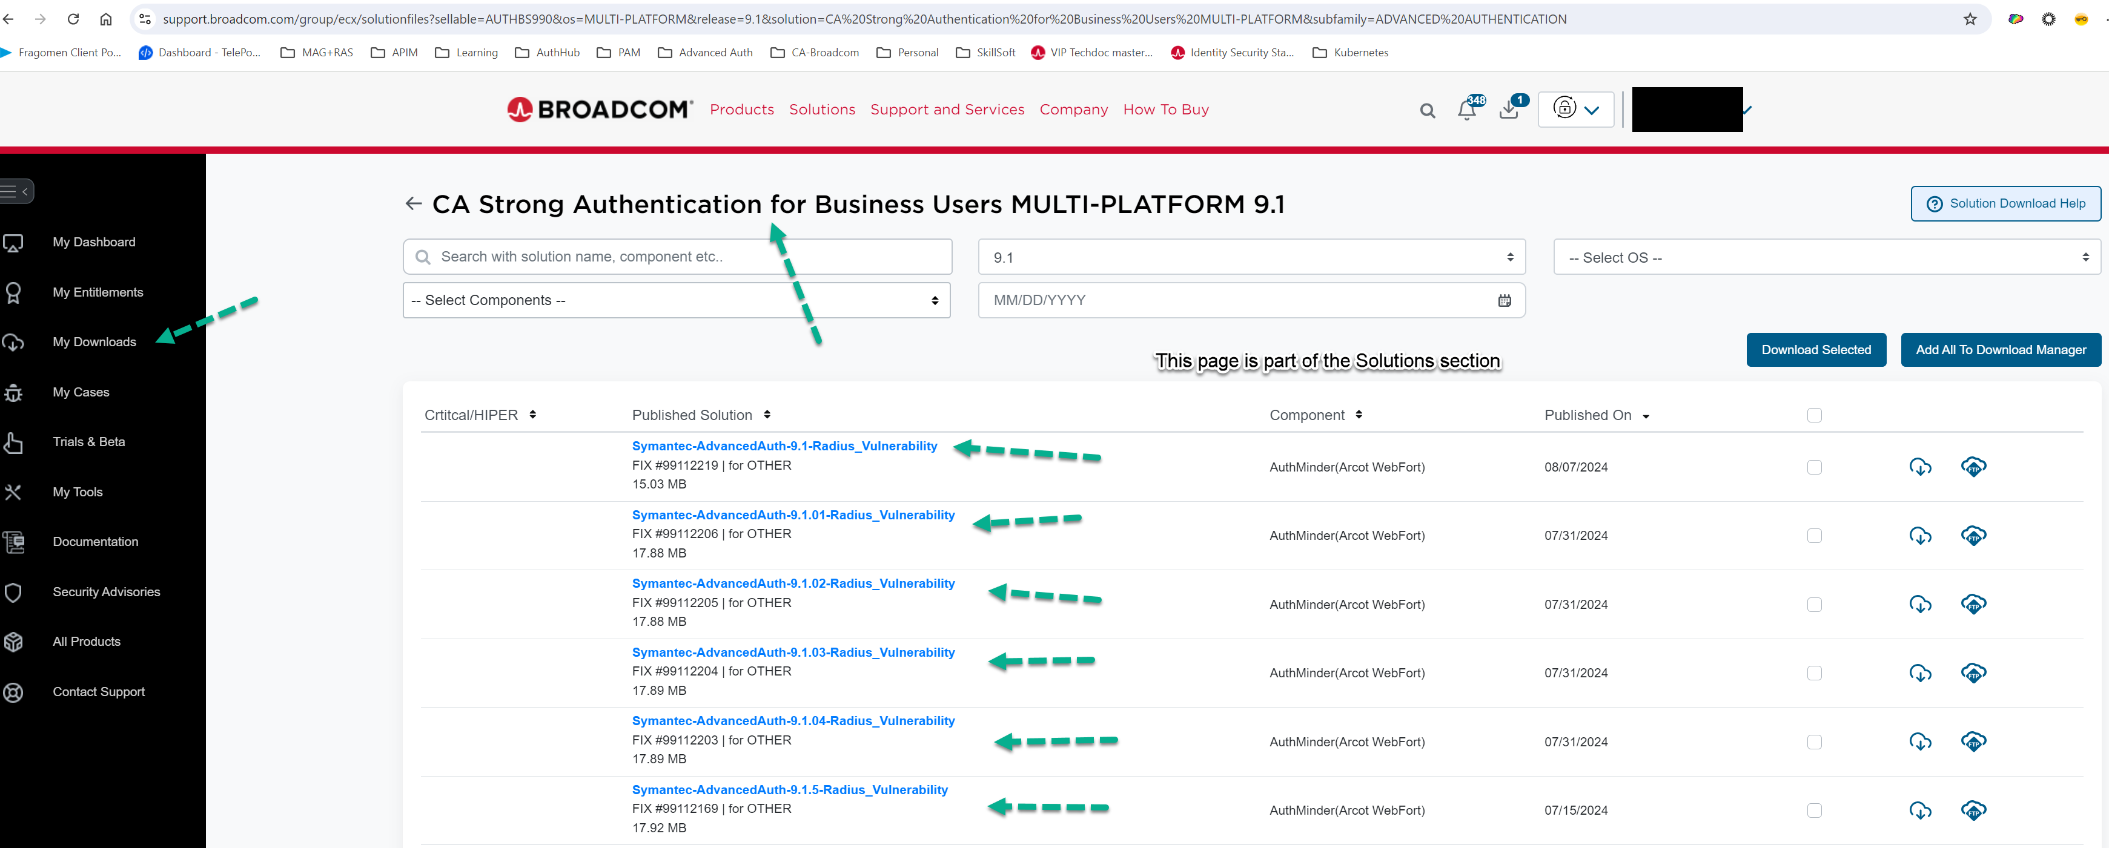The width and height of the screenshot is (2109, 848).
Task: Open calendar picker in date field
Action: tap(1504, 300)
